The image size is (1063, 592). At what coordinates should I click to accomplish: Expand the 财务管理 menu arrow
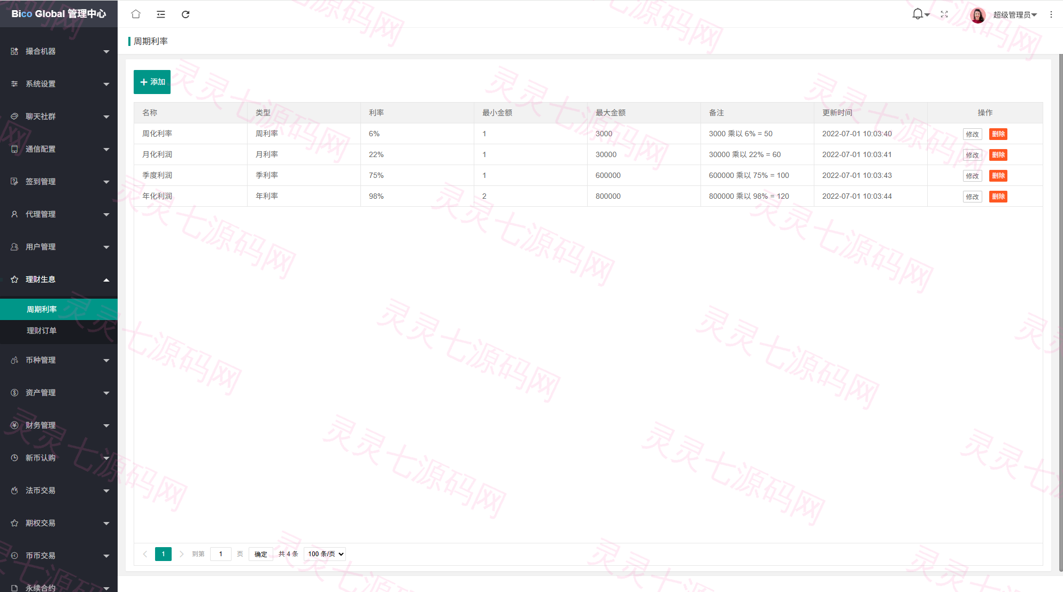tap(106, 426)
